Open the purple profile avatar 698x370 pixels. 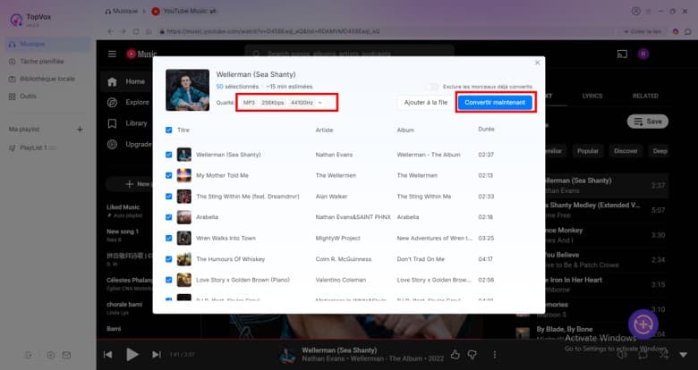[643, 54]
